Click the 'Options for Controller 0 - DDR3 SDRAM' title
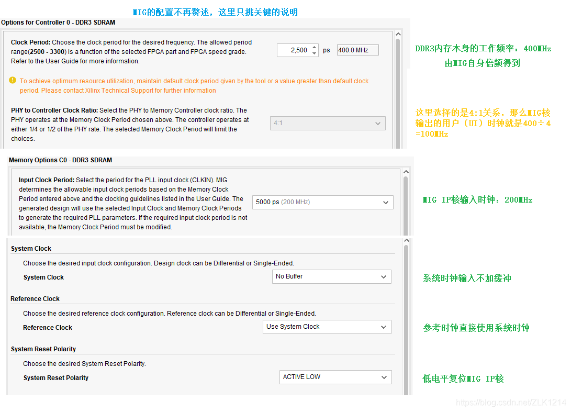This screenshot has height=412, width=571. tap(58, 23)
